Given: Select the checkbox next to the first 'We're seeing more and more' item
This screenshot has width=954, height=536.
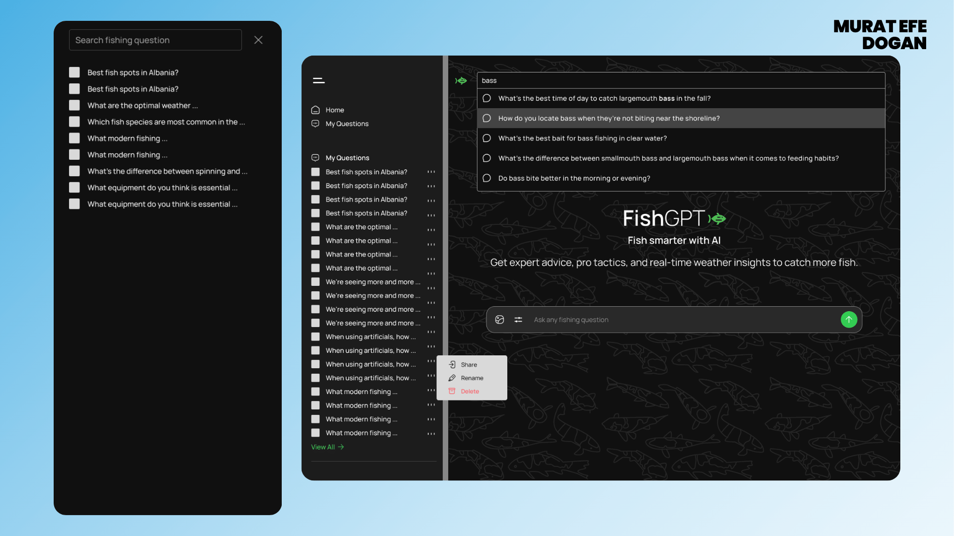Looking at the screenshot, I should pyautogui.click(x=316, y=282).
